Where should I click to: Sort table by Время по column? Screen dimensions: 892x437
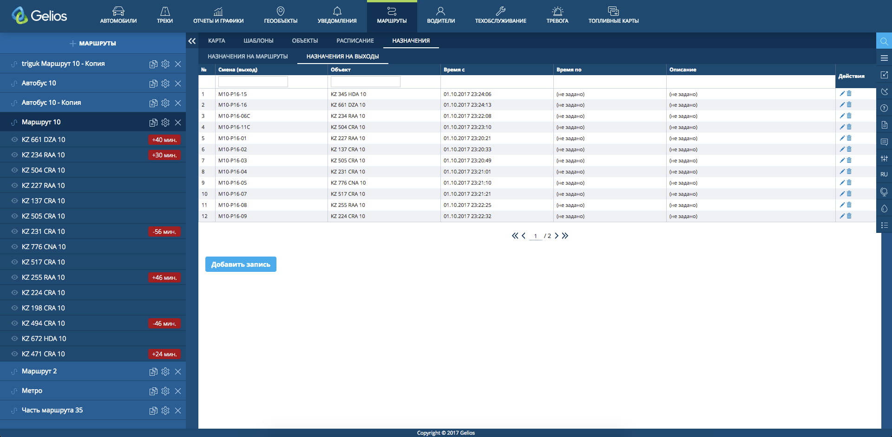coord(569,70)
